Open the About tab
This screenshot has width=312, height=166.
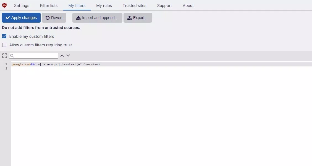188,6
